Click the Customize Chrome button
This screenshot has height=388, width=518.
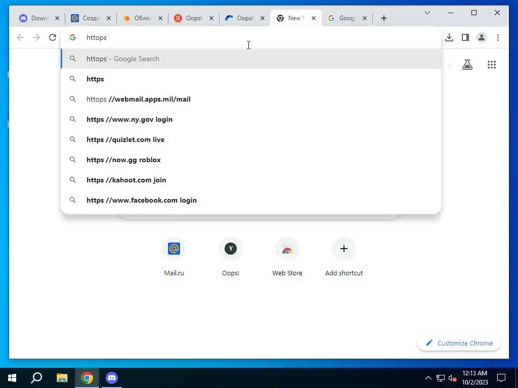coord(459,343)
